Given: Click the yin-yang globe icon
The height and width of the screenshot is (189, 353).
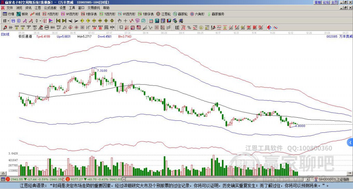Looking at the screenshot, I should click(x=269, y=28).
